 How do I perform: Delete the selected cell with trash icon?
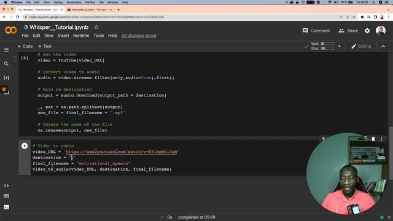[x=373, y=139]
